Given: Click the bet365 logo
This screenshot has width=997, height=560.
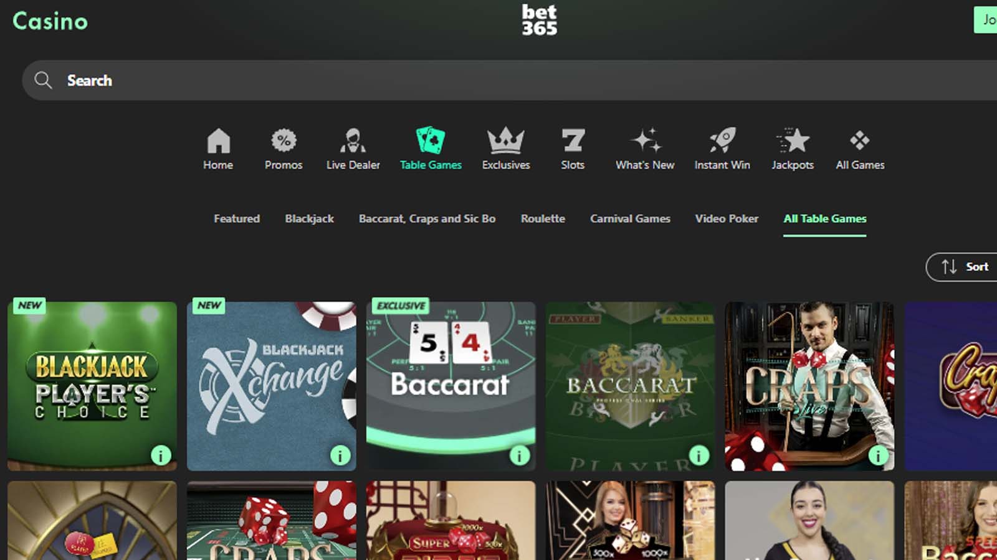Looking at the screenshot, I should pyautogui.click(x=540, y=21).
